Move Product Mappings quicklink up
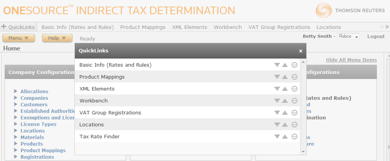Image resolution: width=390 pixels, height=161 pixels. click(285, 77)
